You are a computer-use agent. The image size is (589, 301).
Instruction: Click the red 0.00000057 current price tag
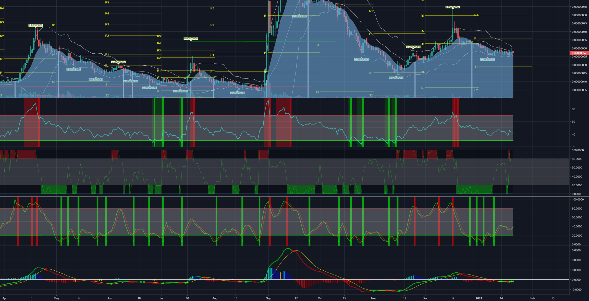[579, 53]
